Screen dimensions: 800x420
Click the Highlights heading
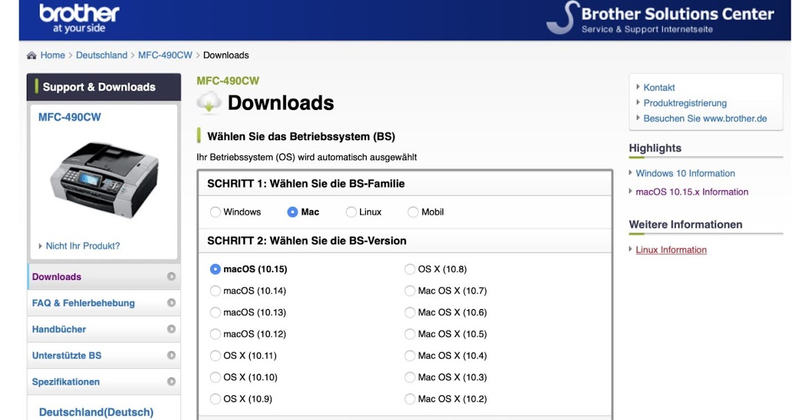coord(655,148)
